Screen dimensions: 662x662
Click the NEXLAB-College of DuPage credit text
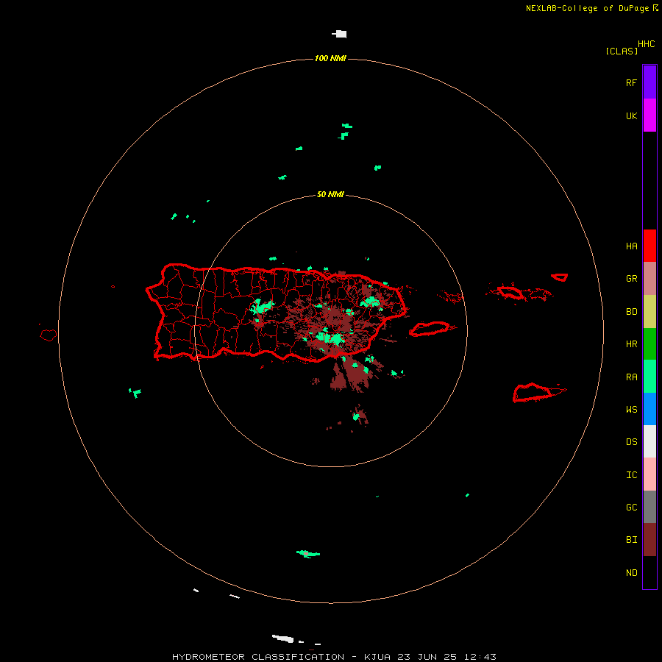(x=587, y=8)
